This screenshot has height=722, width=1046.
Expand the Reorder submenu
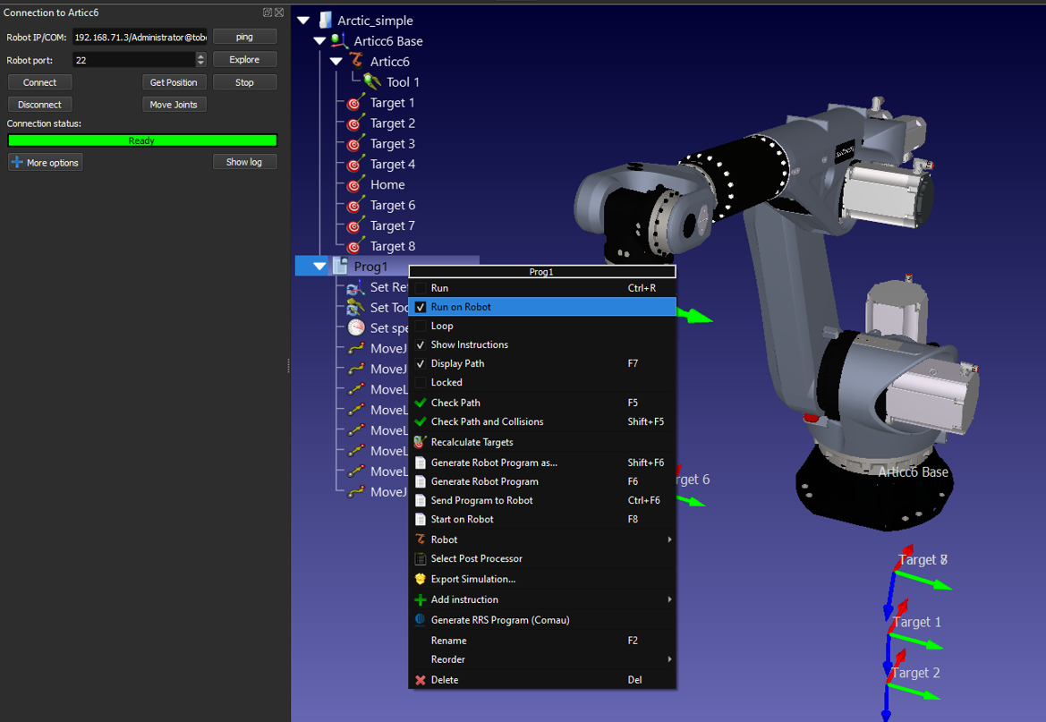coord(447,659)
